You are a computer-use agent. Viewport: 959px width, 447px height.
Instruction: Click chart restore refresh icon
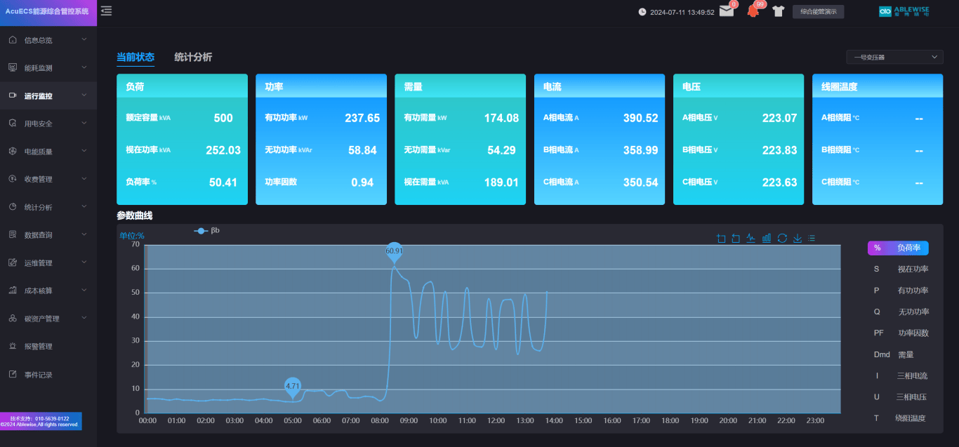coord(782,239)
